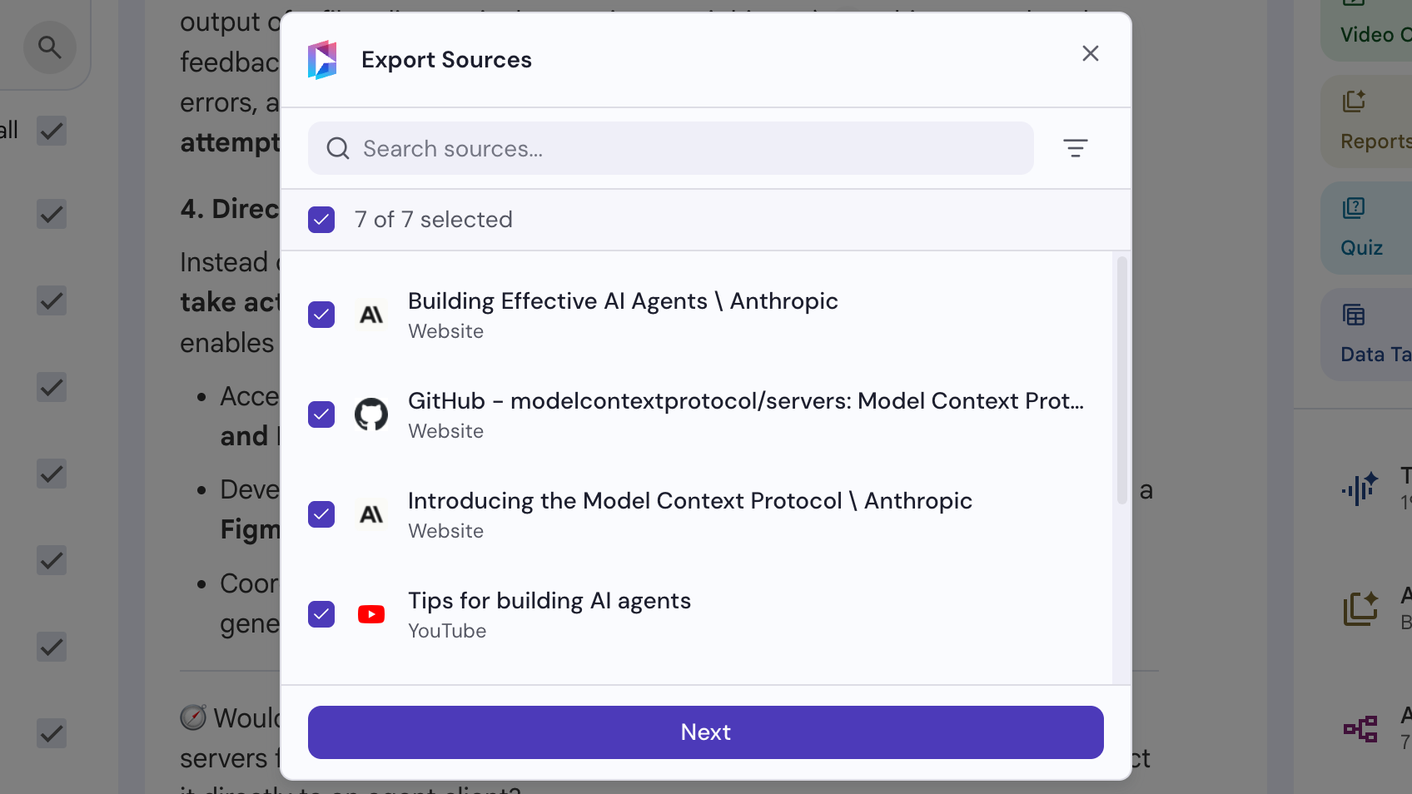Screen dimensions: 1412x794
Task: Select 'Introducing the Model Context Protocol' title
Action: [690, 501]
